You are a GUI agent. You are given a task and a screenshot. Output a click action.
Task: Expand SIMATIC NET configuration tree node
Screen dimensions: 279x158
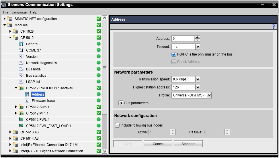pyautogui.click(x=5, y=19)
